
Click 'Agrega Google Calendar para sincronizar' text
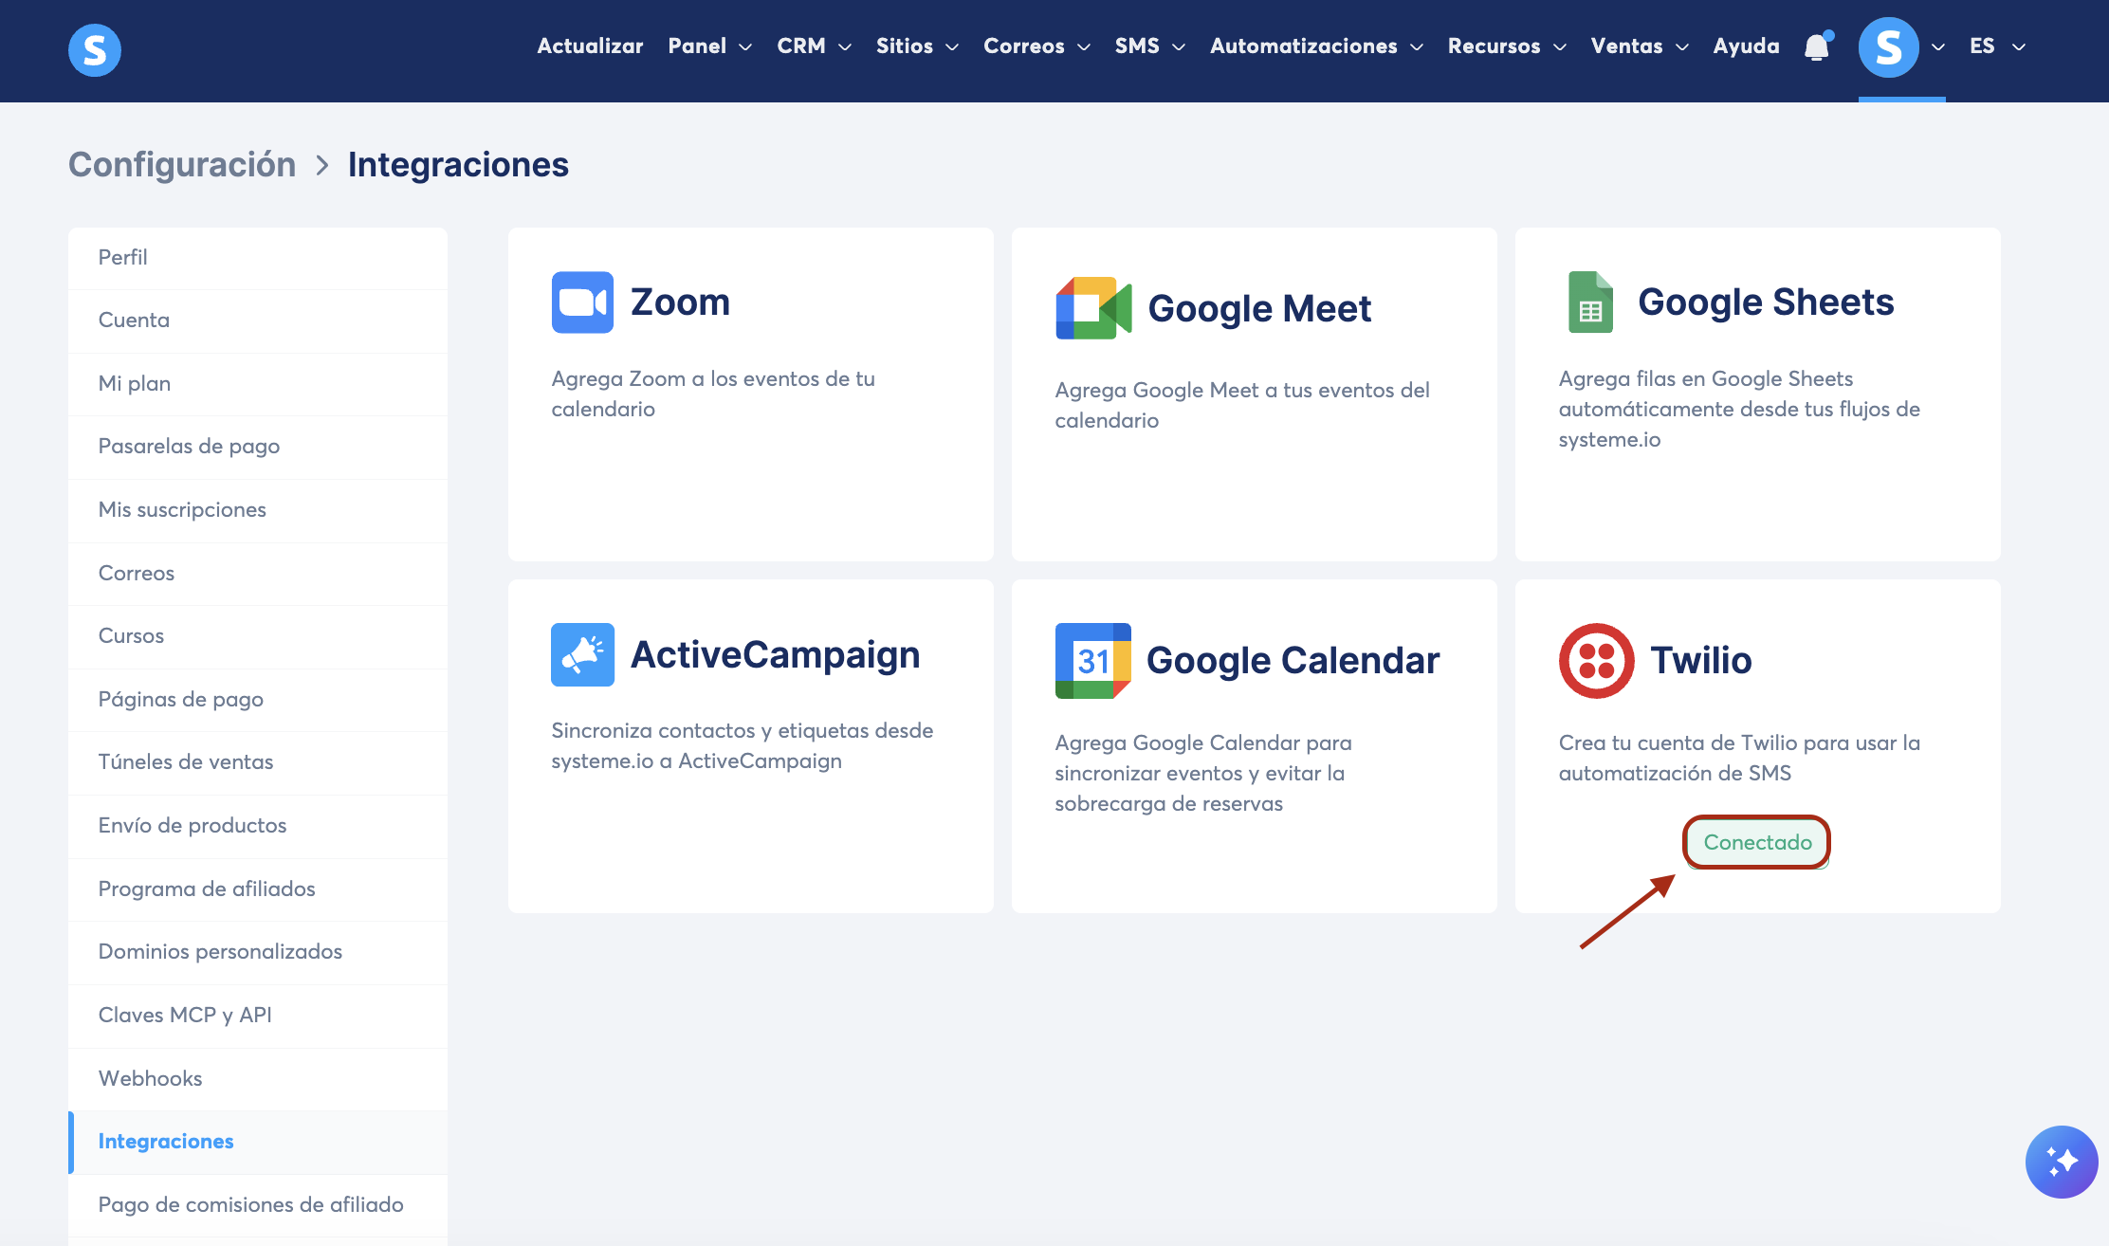coord(1203,773)
